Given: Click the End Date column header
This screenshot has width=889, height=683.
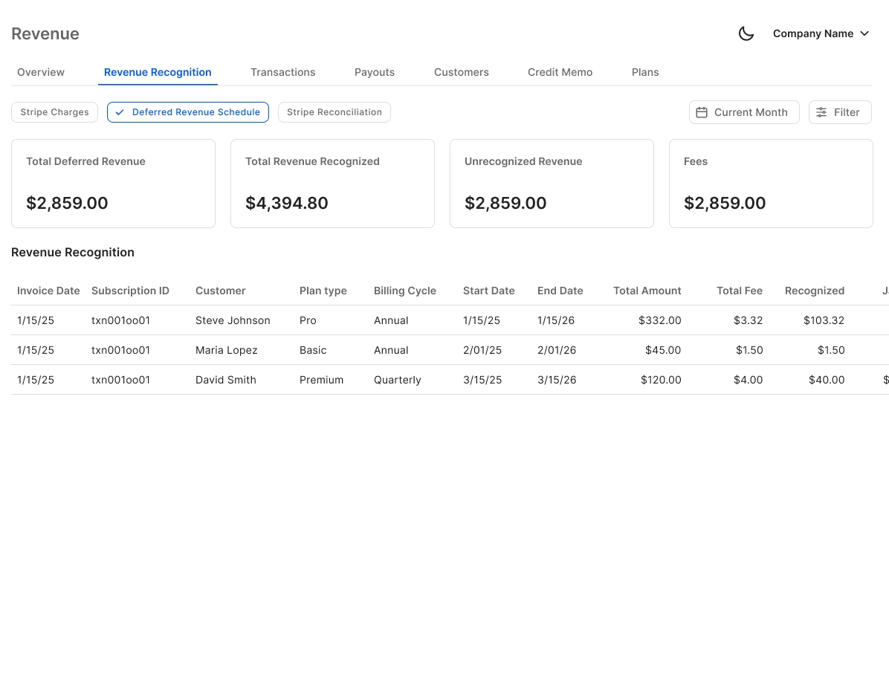Looking at the screenshot, I should [x=560, y=291].
